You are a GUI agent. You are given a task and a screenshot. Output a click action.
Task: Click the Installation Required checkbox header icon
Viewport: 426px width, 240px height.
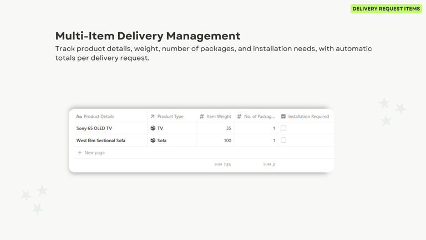click(x=283, y=117)
